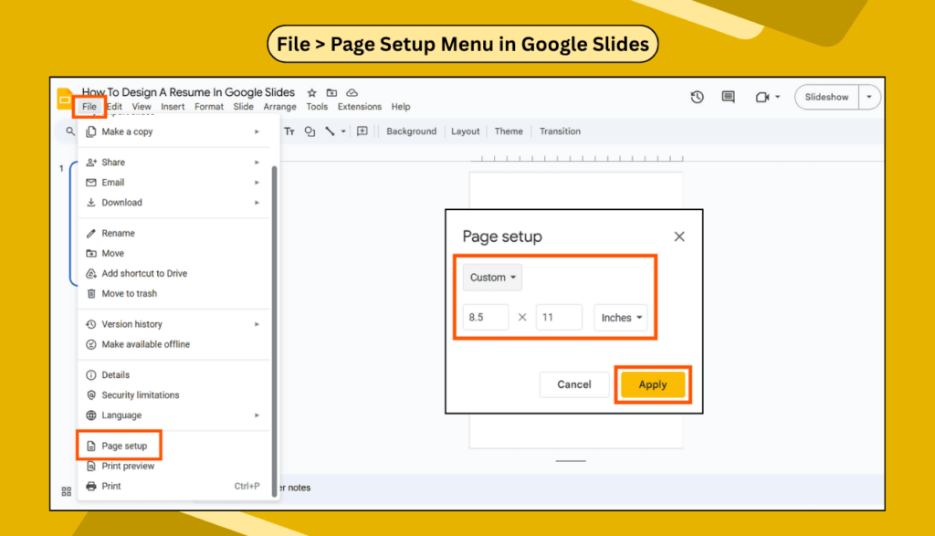Select the Shape tool icon
Viewport: 935px width, 536px height.
pyautogui.click(x=310, y=131)
